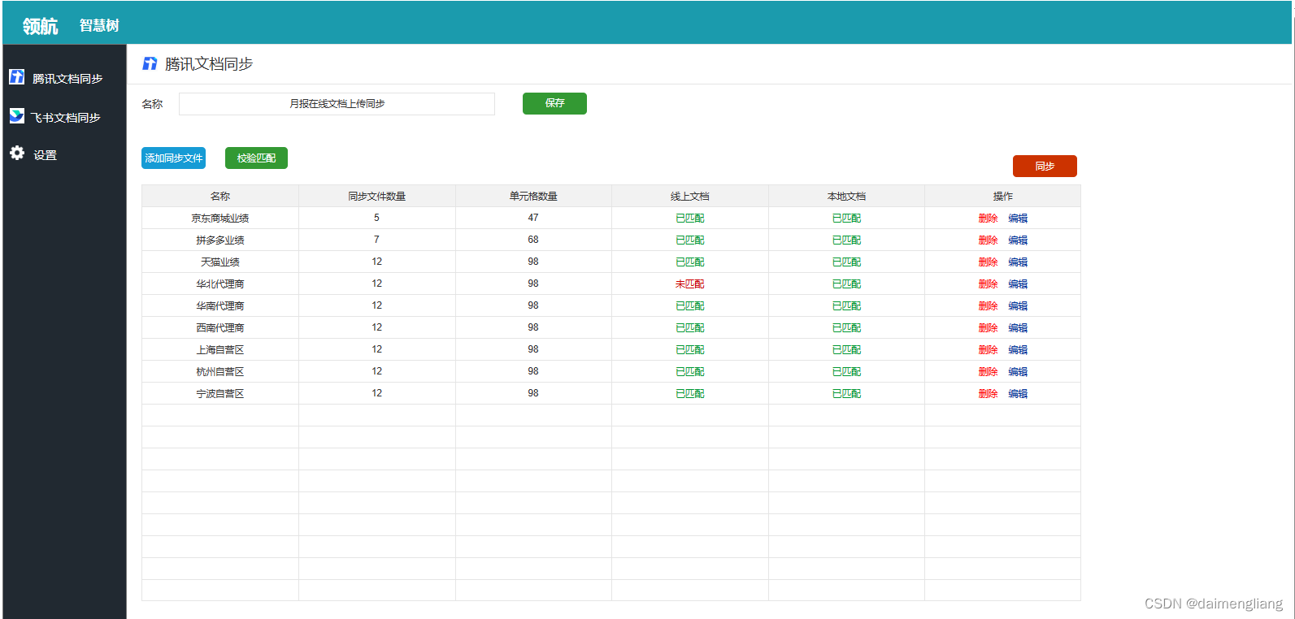Select the 华南代理商 name cell
This screenshot has width=1295, height=619.
pos(220,306)
